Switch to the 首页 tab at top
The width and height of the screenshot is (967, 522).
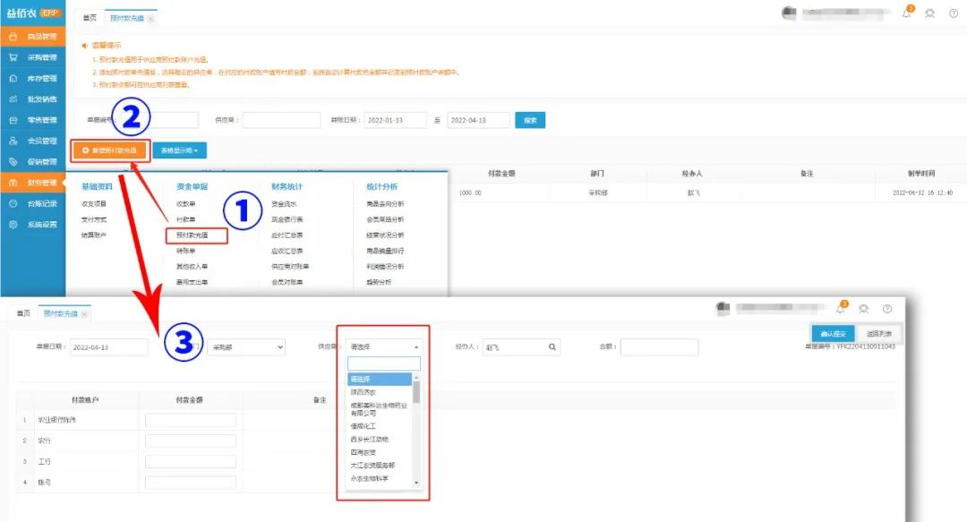(x=88, y=18)
